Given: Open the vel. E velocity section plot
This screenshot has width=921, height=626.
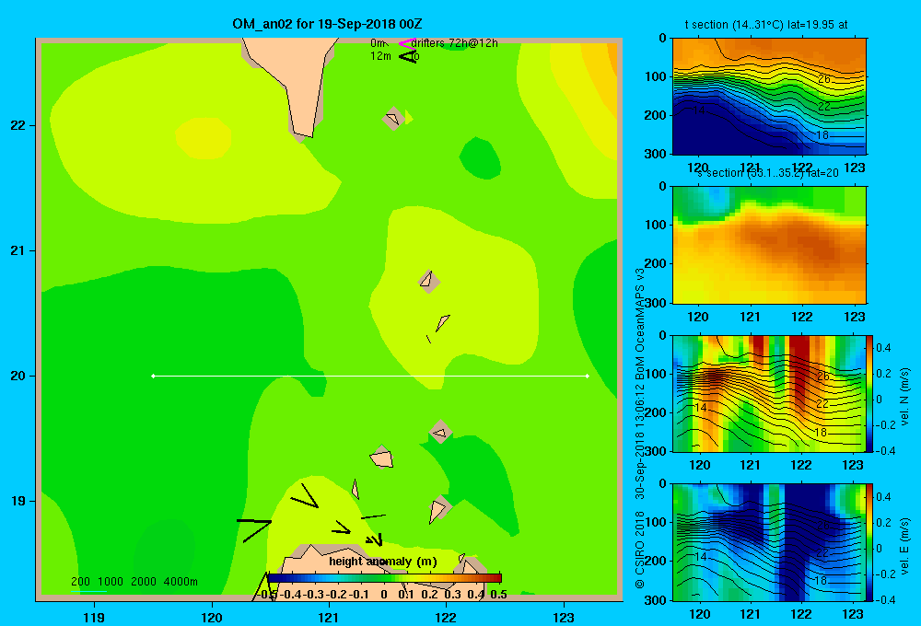Looking at the screenshot, I should coord(769,542).
